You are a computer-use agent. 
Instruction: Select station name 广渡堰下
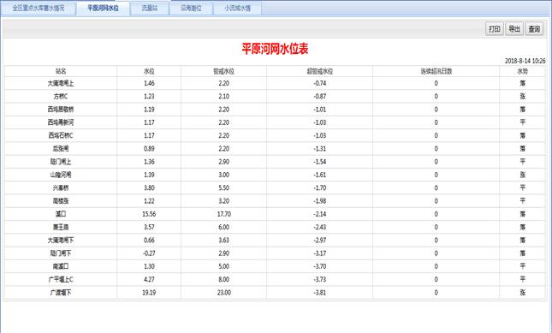coord(61,293)
